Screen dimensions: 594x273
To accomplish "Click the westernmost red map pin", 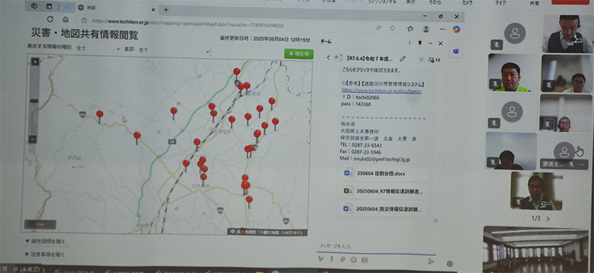I will tap(100, 116).
